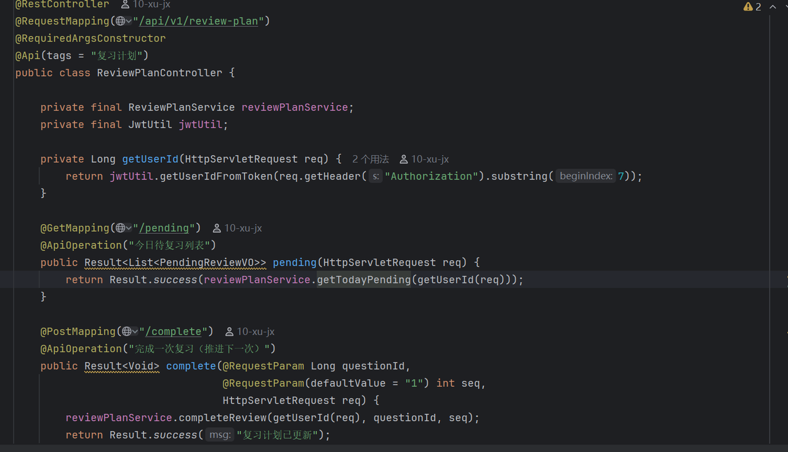Click the class name ReviewPlanController
Image resolution: width=788 pixels, height=452 pixels.
tap(159, 73)
